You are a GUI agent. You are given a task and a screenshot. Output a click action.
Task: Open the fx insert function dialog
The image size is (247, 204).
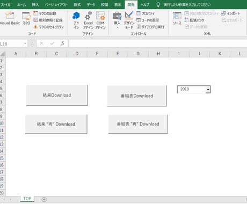(x=62, y=43)
